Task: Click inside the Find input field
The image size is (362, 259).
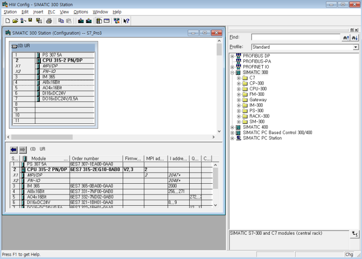Action: coord(296,37)
